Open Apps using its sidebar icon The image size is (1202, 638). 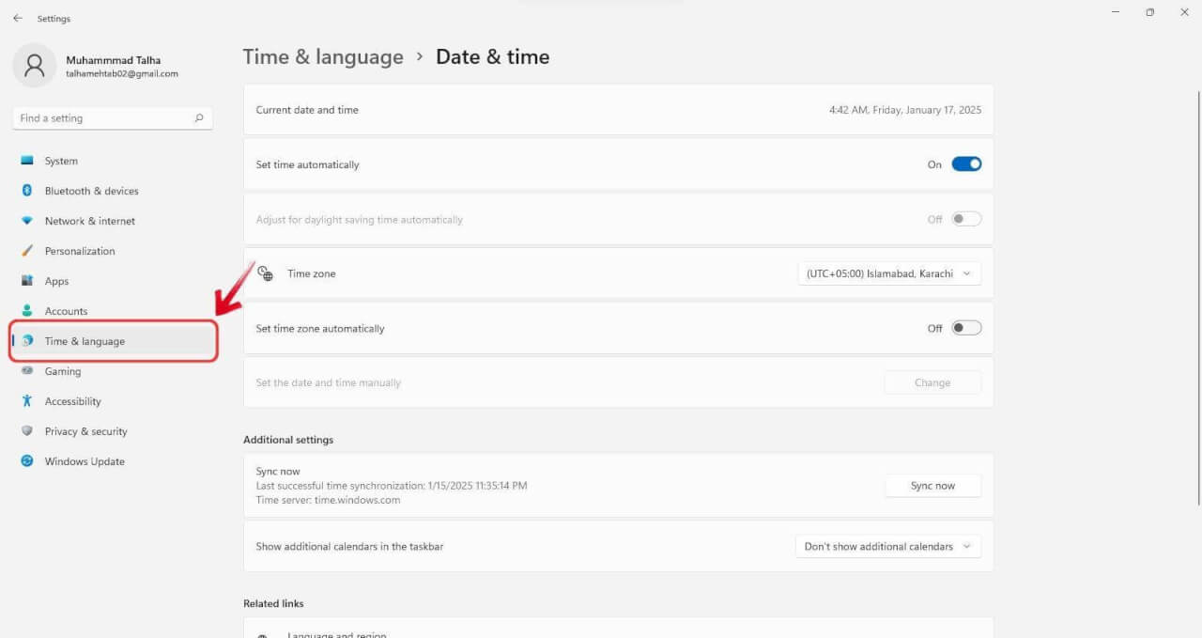(28, 281)
